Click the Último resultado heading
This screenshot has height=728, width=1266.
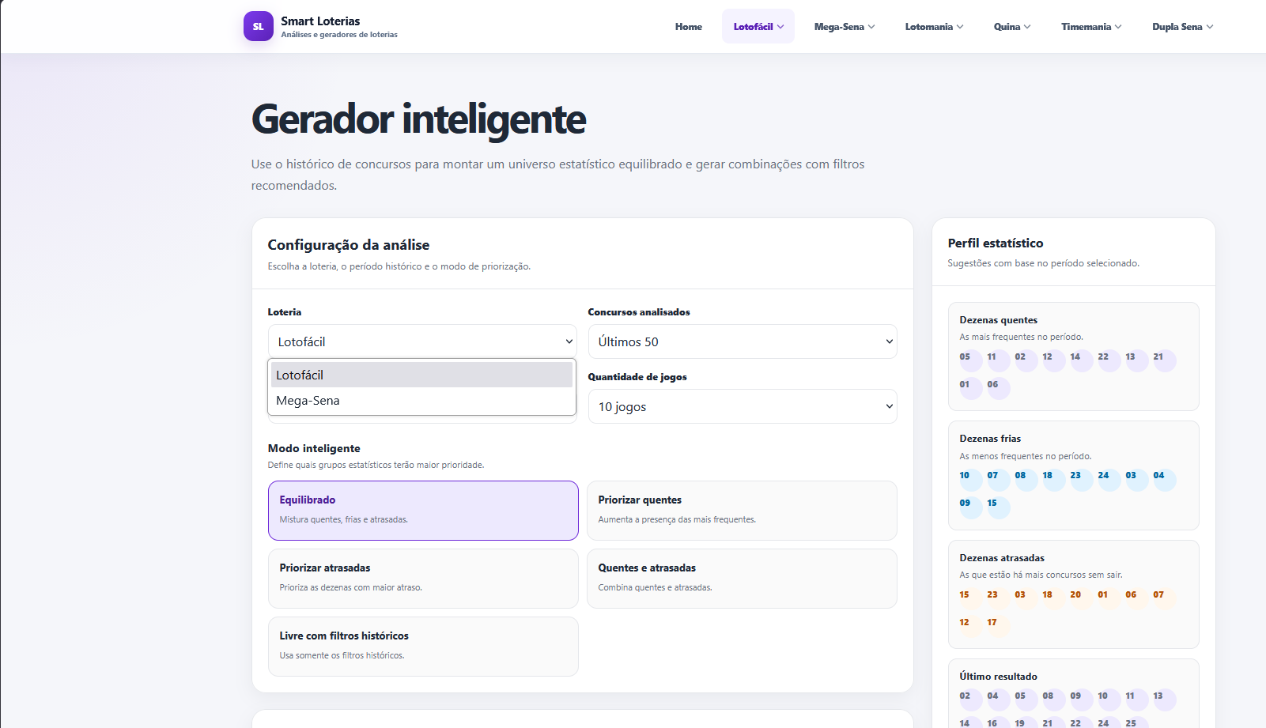[x=998, y=677]
